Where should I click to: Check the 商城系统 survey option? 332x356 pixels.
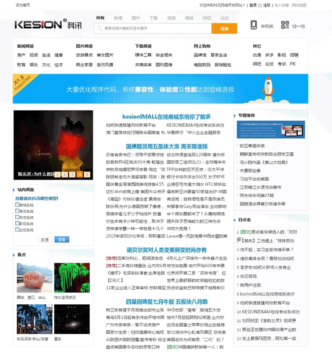pyautogui.click(x=17, y=204)
